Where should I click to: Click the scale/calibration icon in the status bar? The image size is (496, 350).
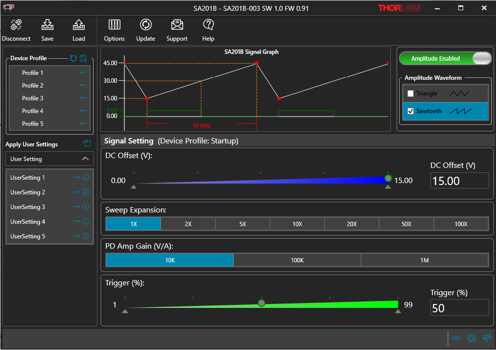click(x=486, y=338)
